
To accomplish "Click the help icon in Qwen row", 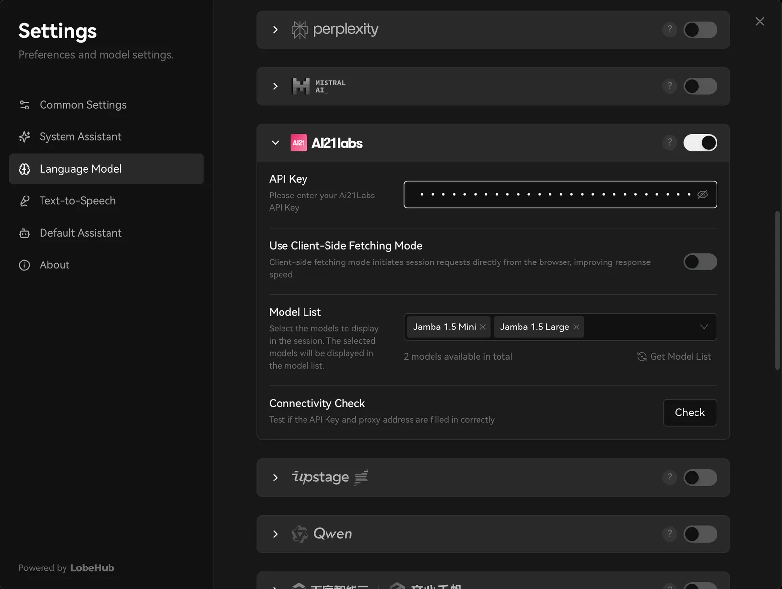I will pos(670,534).
